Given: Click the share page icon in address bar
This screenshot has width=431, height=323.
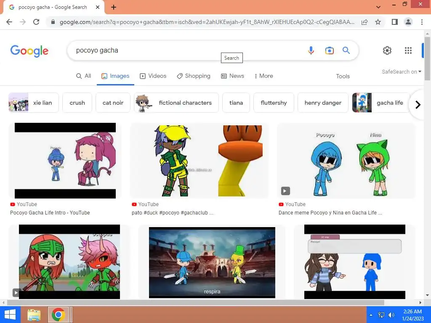Looking at the screenshot, I should (364, 22).
